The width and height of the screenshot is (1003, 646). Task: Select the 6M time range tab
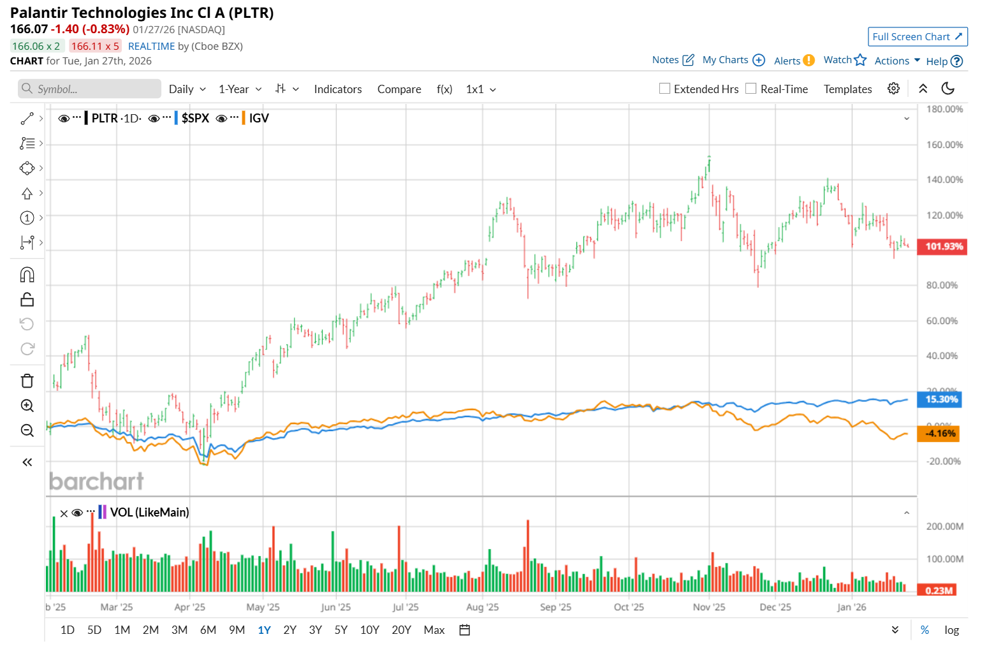(208, 630)
